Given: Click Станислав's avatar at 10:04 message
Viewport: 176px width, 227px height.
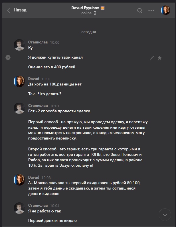Looking at the screenshot, I should click(x=19, y=208).
